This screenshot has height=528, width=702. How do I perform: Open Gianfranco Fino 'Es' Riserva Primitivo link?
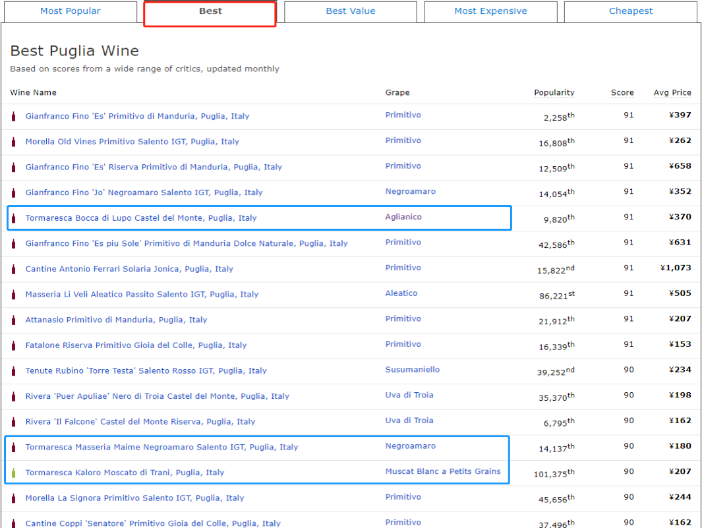click(x=154, y=167)
